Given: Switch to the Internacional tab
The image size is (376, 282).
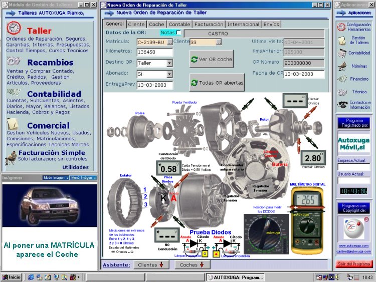Looking at the screenshot, I should pos(243,24).
